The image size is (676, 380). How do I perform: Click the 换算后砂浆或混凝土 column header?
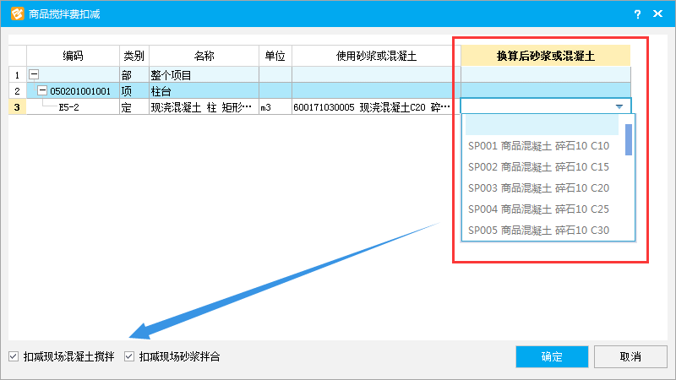(545, 56)
